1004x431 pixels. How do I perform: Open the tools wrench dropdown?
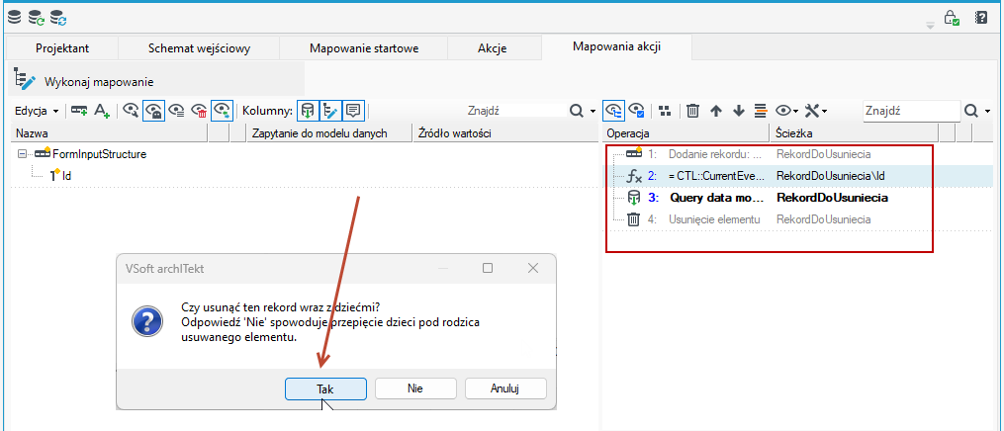pos(816,111)
